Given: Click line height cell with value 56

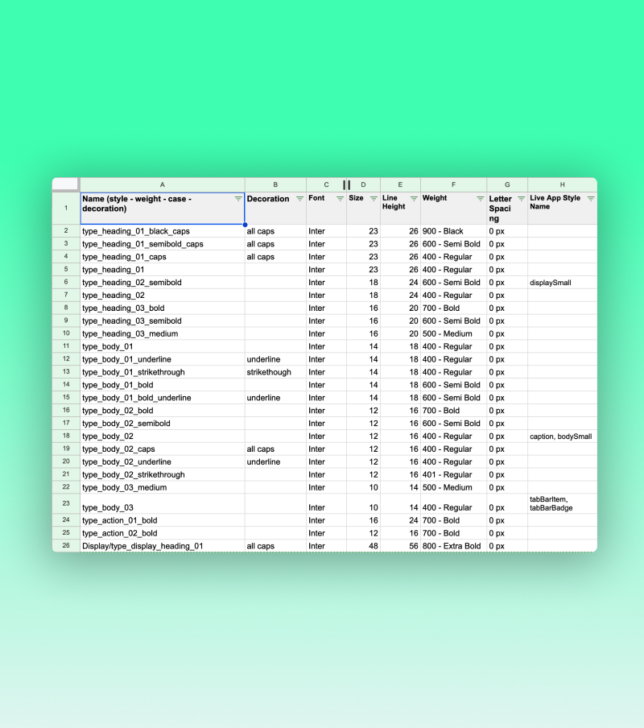Looking at the screenshot, I should click(x=400, y=546).
